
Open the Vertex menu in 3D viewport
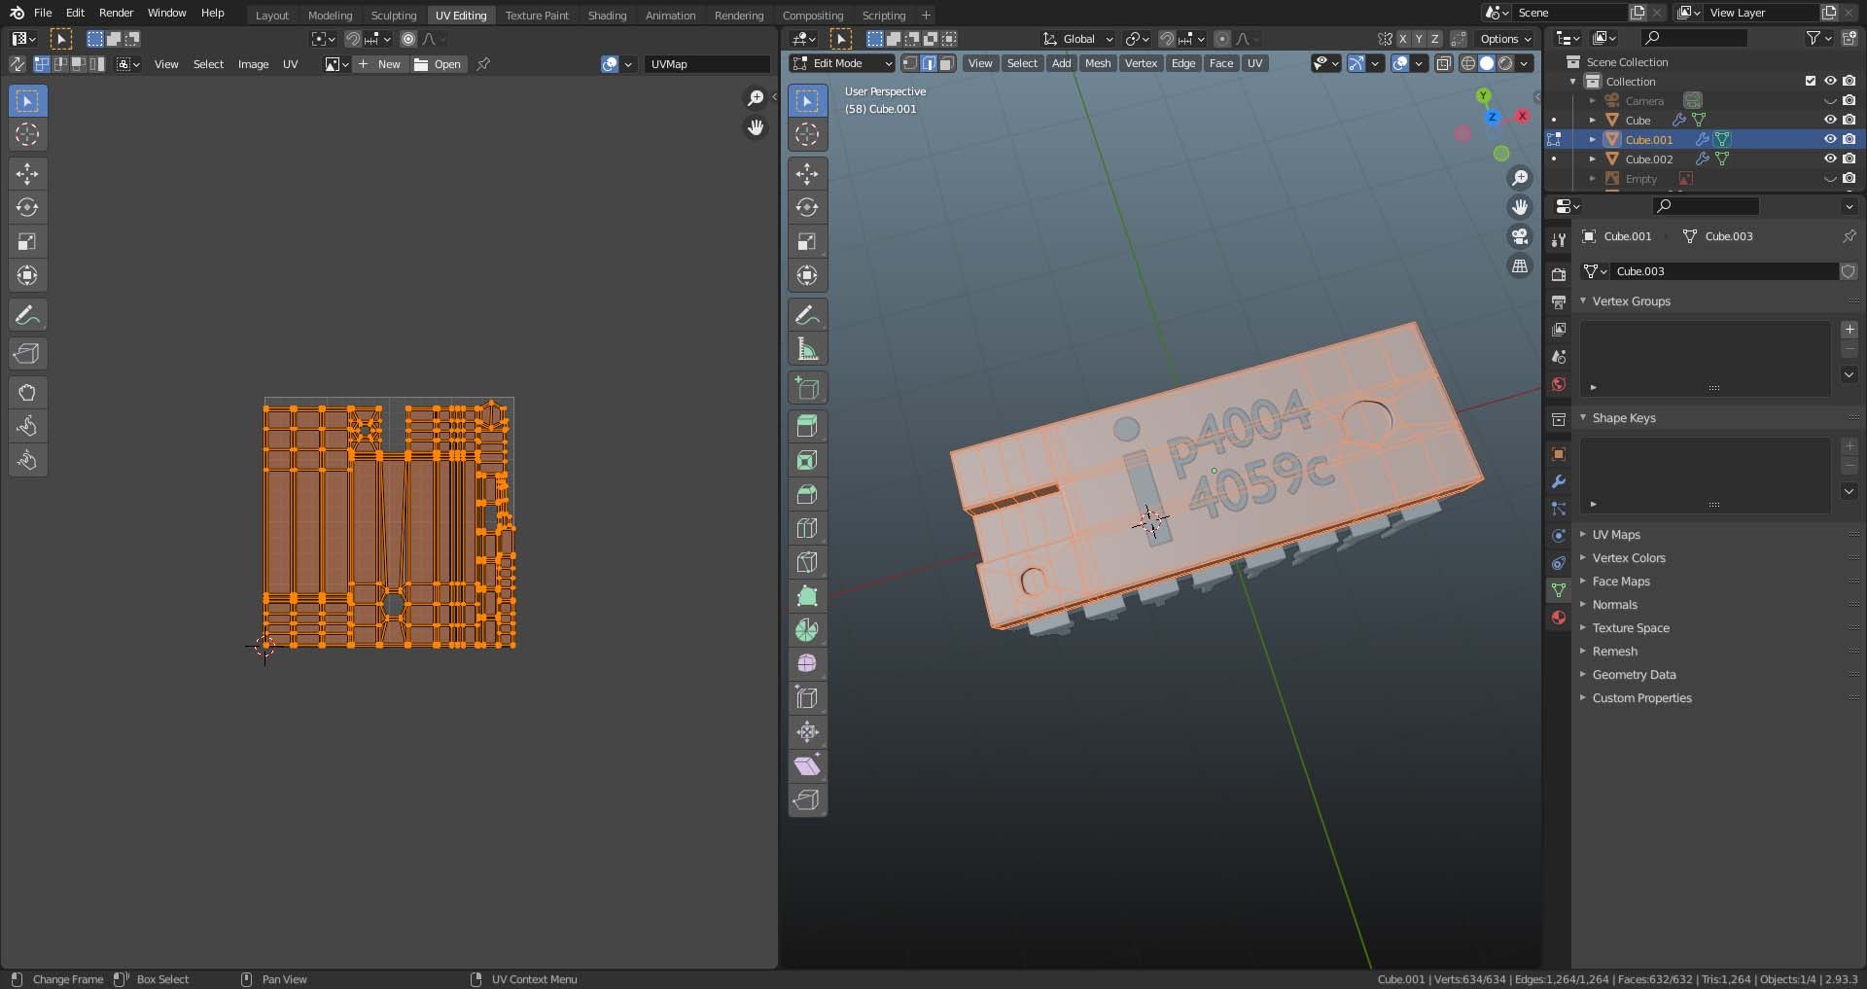[1141, 63]
